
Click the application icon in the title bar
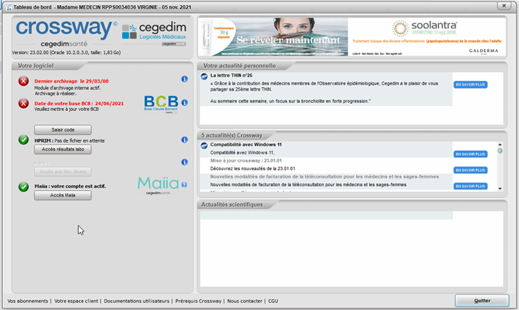click(x=9, y=7)
